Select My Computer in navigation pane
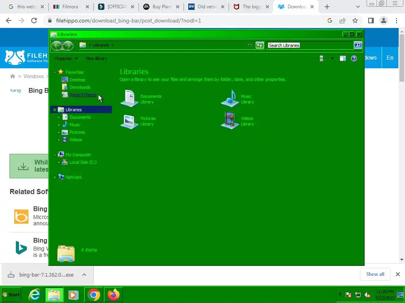Viewport: 405px width, 303px height. 78,155
